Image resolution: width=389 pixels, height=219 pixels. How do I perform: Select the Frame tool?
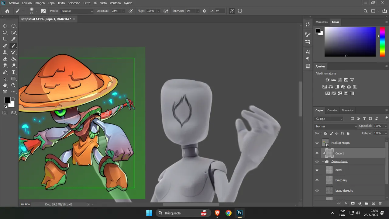[5, 92]
